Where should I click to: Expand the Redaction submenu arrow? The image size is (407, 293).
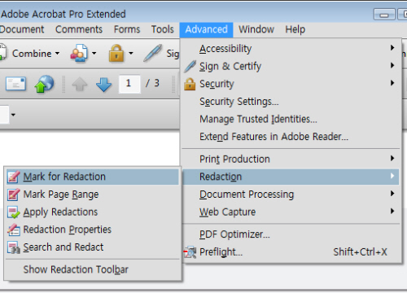click(392, 176)
